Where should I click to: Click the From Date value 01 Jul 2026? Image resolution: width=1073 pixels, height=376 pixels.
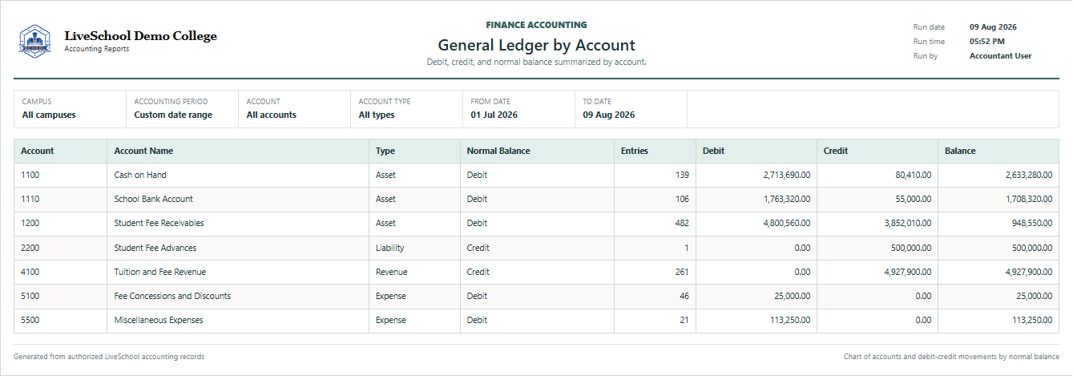point(494,115)
